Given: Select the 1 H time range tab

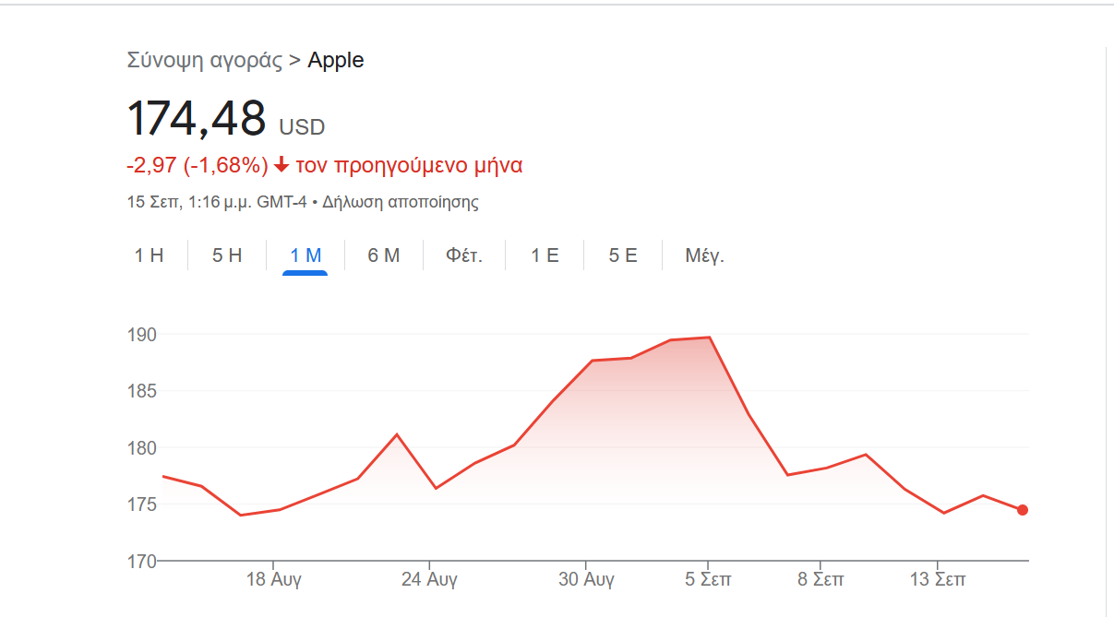Looking at the screenshot, I should point(149,255).
